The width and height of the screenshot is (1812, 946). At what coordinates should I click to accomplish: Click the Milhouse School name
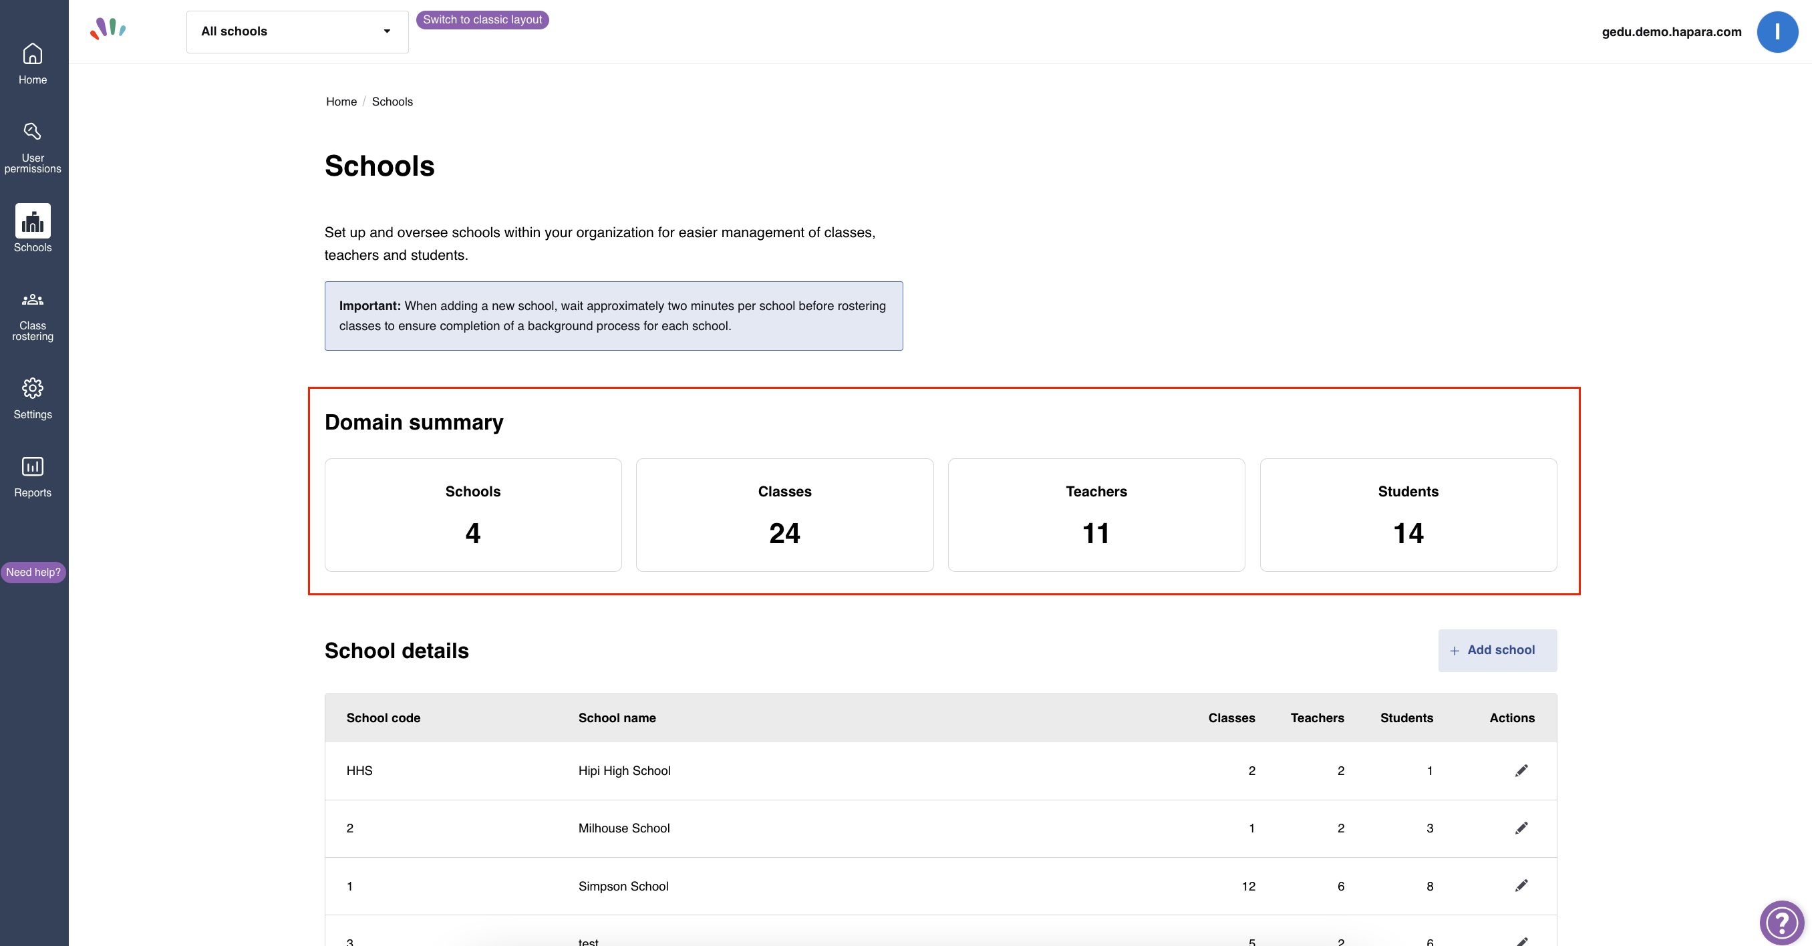[x=623, y=828]
